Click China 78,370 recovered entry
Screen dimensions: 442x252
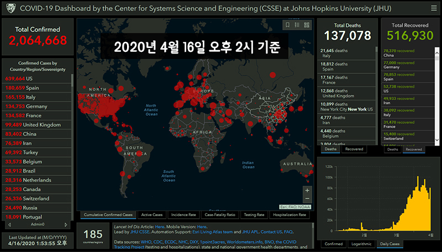coord(408,53)
